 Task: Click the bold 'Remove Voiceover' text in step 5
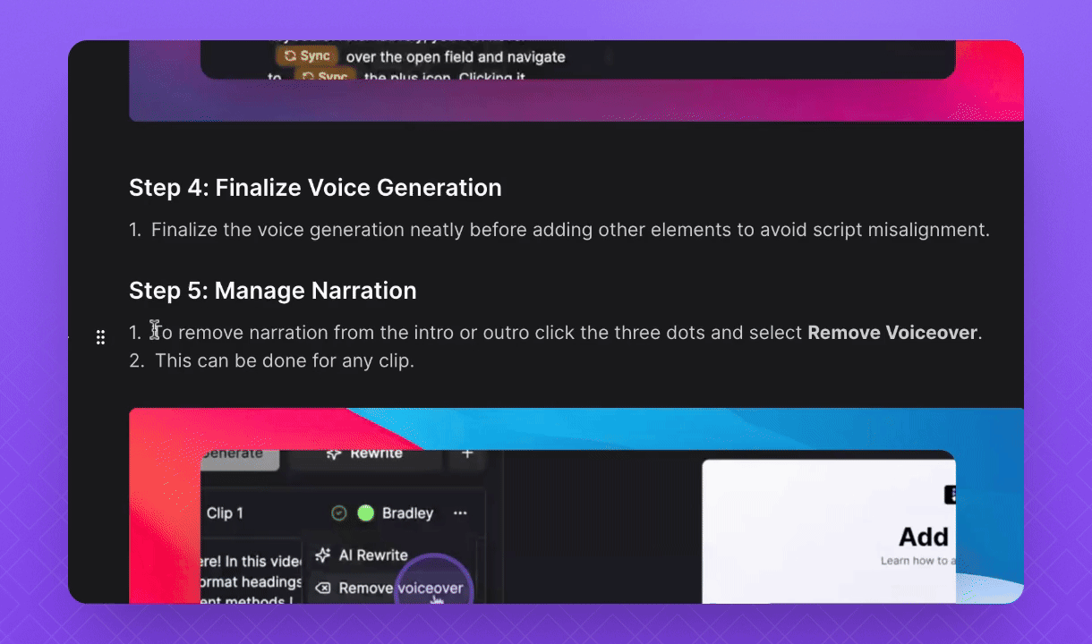pyautogui.click(x=892, y=333)
